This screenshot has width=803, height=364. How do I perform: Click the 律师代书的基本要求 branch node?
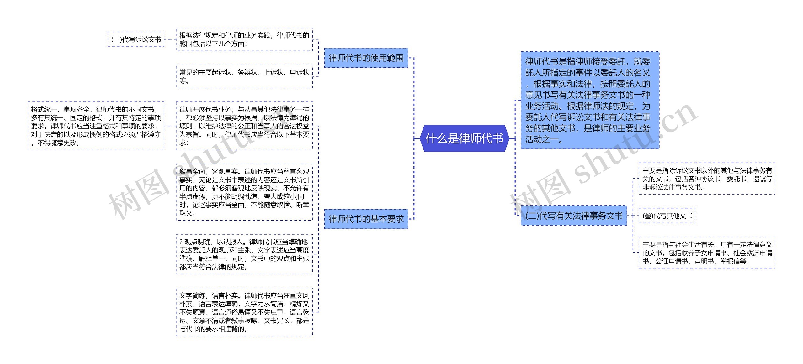click(x=366, y=219)
